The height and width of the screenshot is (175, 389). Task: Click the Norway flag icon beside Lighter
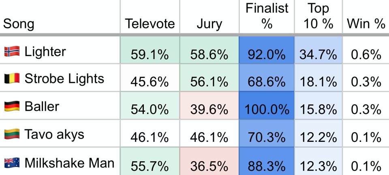click(12, 51)
